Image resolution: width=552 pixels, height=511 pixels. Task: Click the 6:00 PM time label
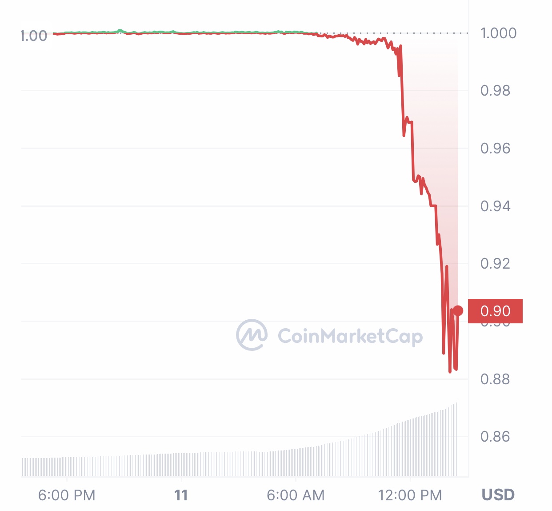(x=67, y=495)
